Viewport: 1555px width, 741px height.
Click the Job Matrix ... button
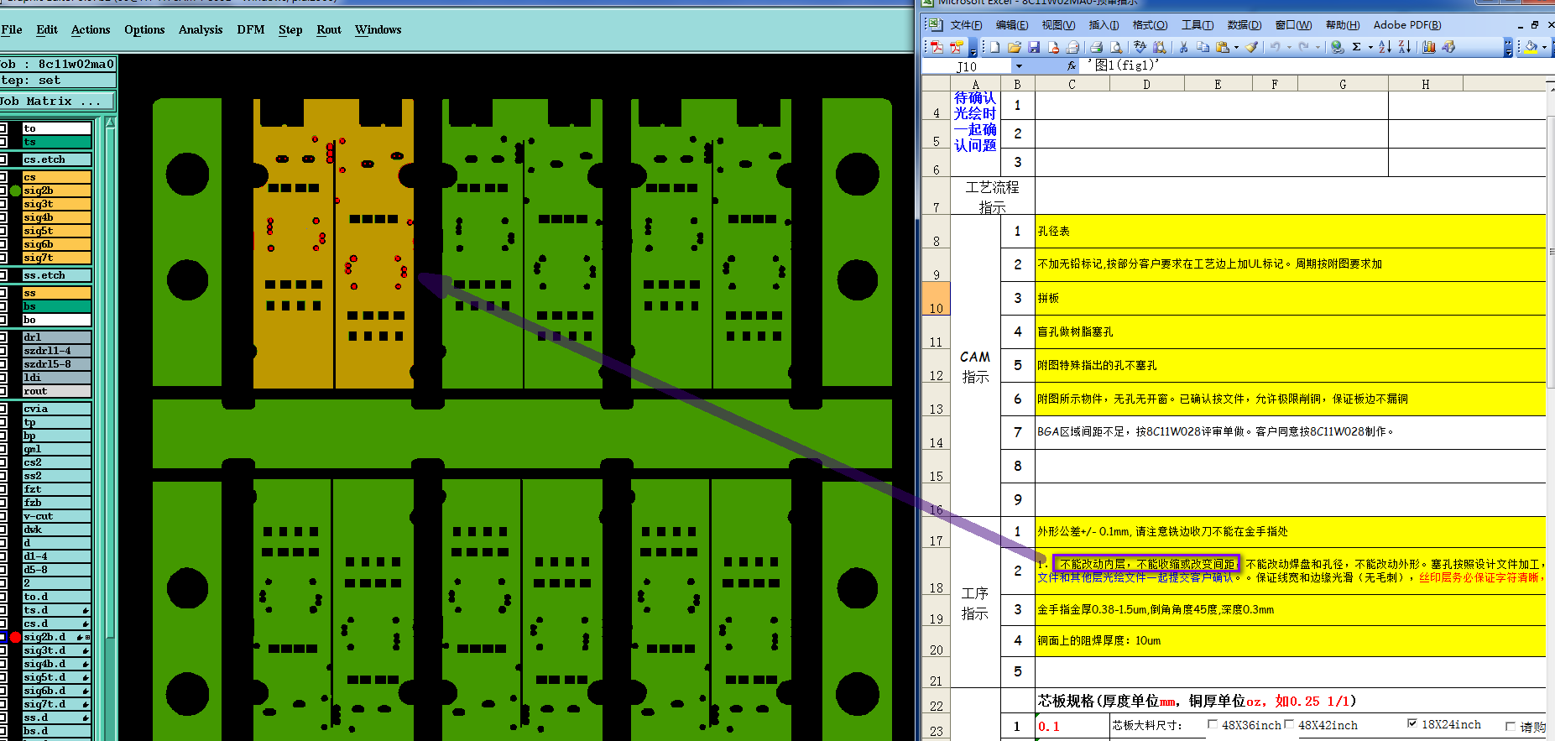pyautogui.click(x=57, y=101)
